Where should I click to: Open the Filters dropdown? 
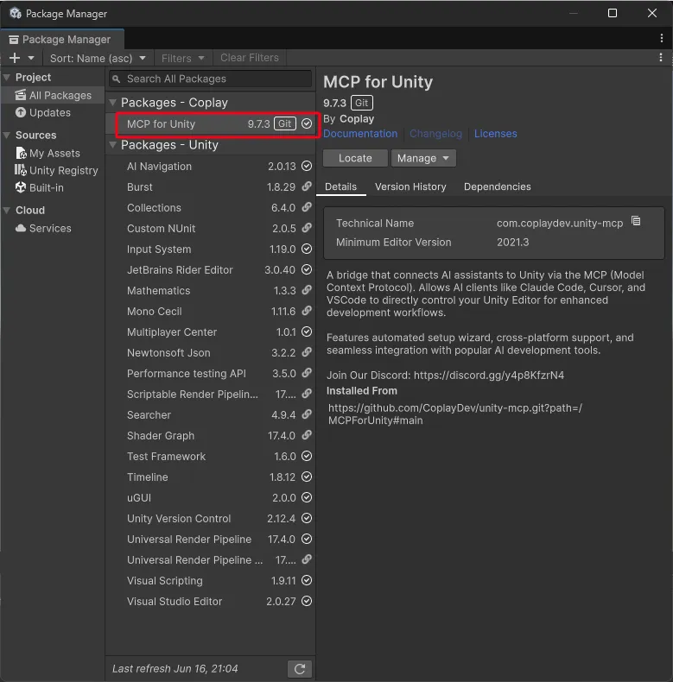point(183,58)
